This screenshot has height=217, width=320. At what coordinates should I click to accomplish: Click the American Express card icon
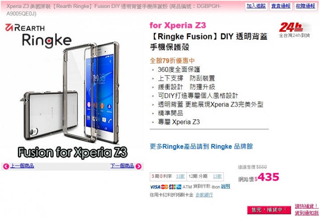(x=179, y=187)
